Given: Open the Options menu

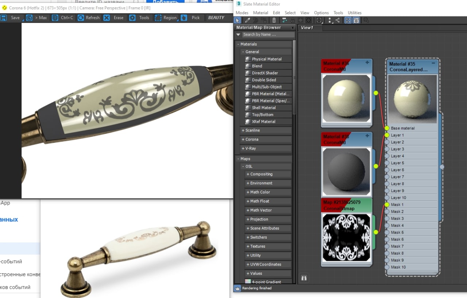Looking at the screenshot, I should (321, 13).
